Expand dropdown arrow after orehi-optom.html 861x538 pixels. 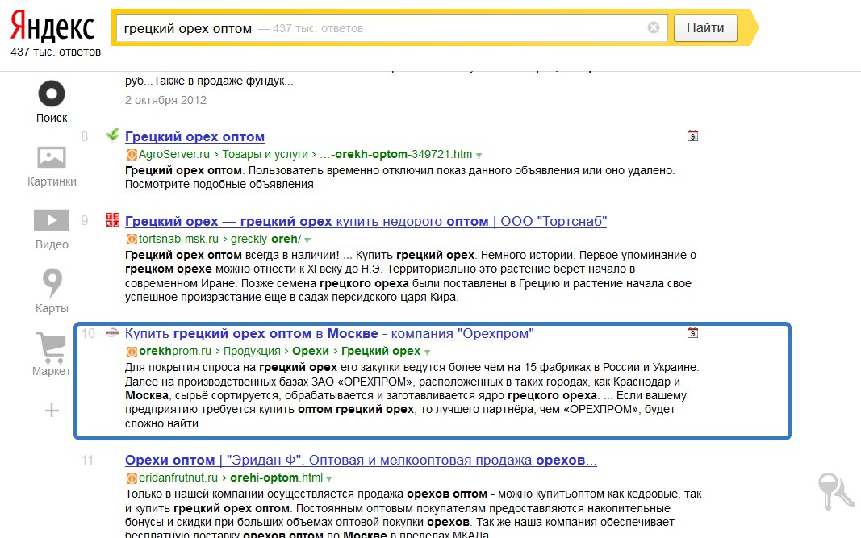[x=329, y=478]
